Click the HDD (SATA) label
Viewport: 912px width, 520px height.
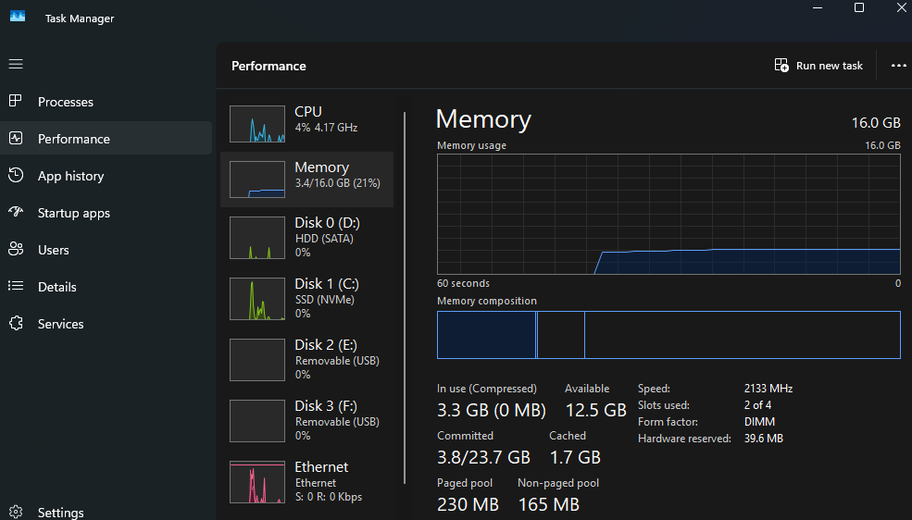pyautogui.click(x=324, y=238)
